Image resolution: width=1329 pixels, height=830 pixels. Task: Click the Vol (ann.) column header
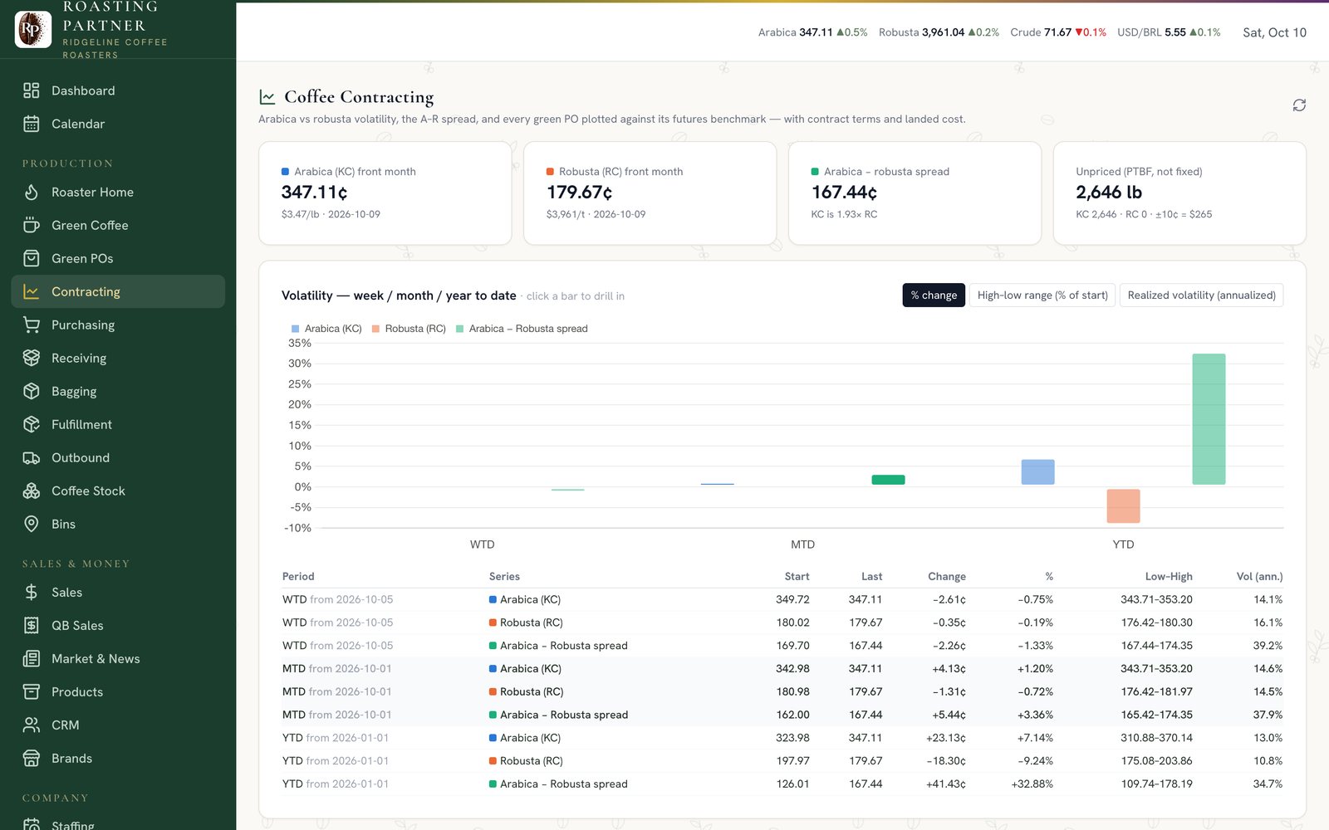click(1259, 576)
